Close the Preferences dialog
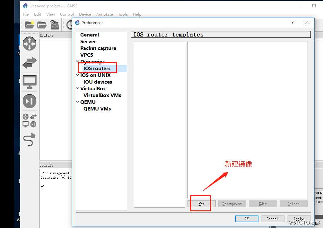 pyautogui.click(x=307, y=22)
